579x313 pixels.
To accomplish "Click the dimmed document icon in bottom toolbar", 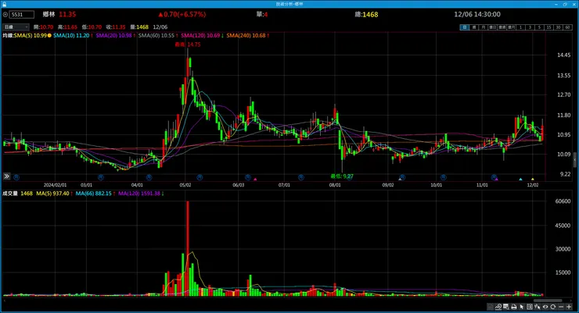I will (490, 307).
